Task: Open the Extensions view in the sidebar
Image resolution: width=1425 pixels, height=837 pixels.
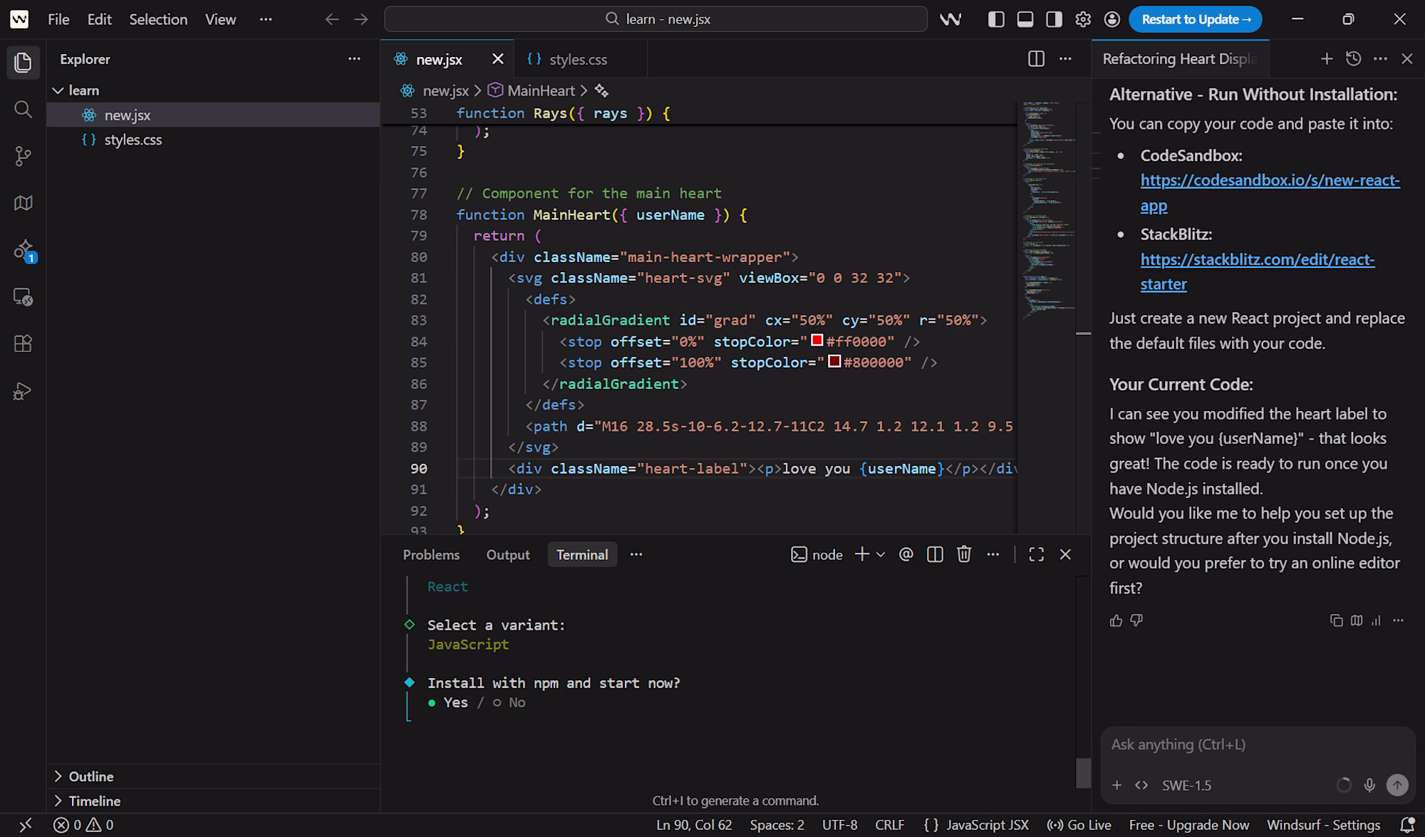Action: pyautogui.click(x=23, y=343)
